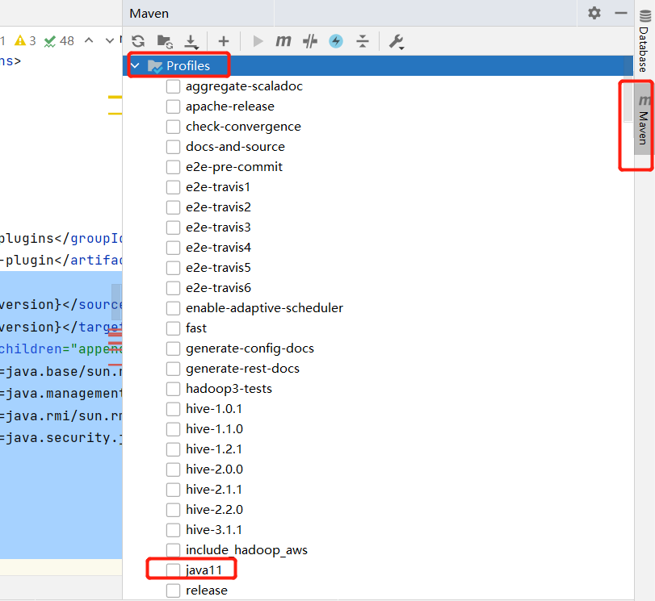Enable generate-rest-docs profile

pos(173,369)
